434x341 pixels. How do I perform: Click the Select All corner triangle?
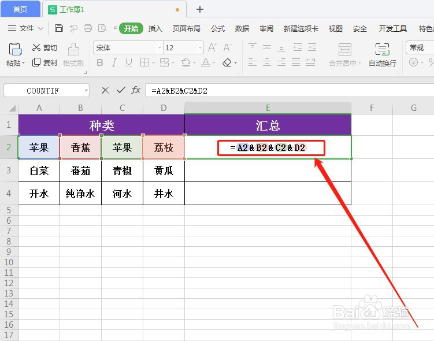point(12,108)
